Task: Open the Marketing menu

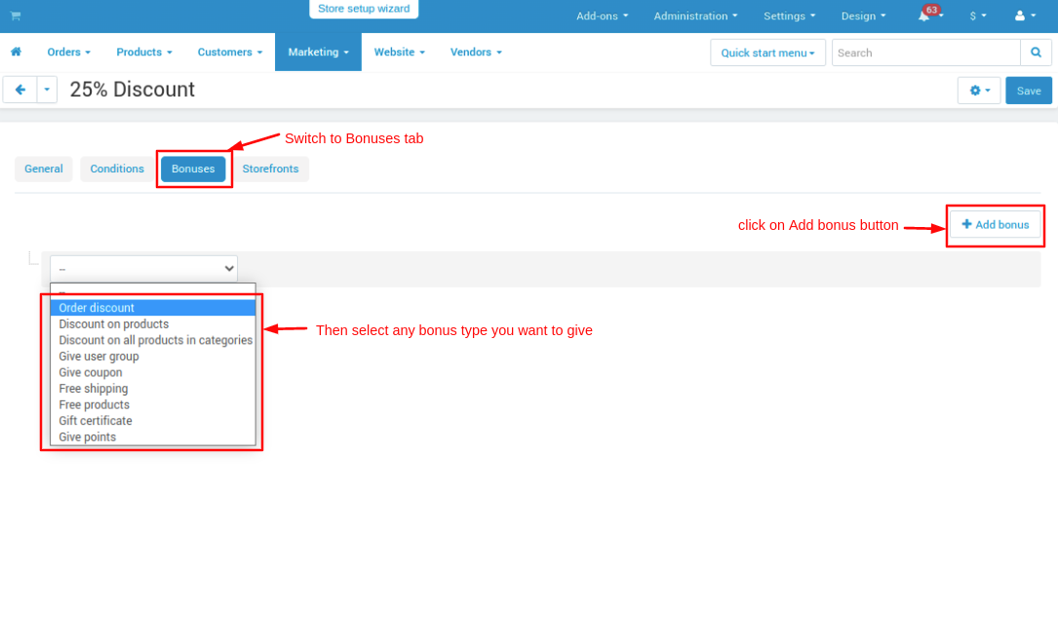Action: coord(318,52)
